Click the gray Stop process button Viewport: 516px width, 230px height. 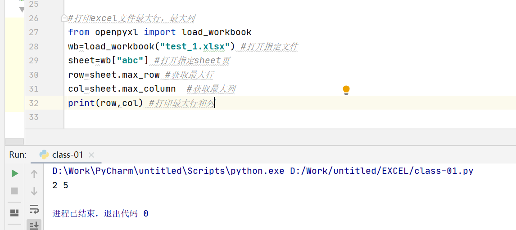pyautogui.click(x=14, y=191)
